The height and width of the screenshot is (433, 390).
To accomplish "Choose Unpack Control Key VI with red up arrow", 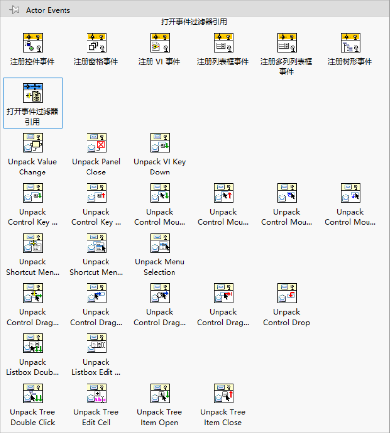I will [96, 193].
